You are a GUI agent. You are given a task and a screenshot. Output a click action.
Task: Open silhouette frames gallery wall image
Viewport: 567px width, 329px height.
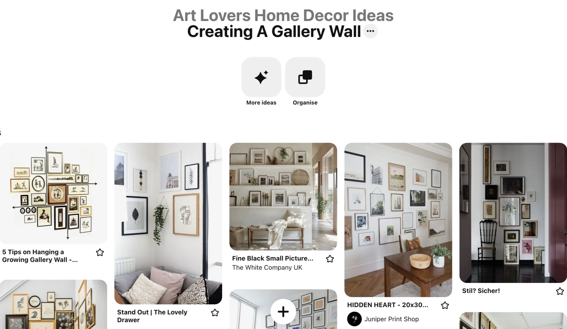tap(53, 193)
